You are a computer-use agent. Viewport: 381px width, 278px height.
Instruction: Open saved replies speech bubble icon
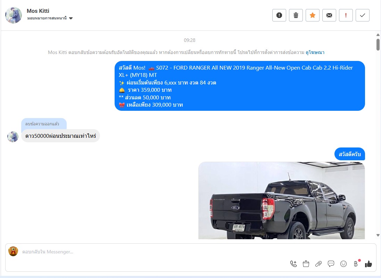[x=331, y=264]
